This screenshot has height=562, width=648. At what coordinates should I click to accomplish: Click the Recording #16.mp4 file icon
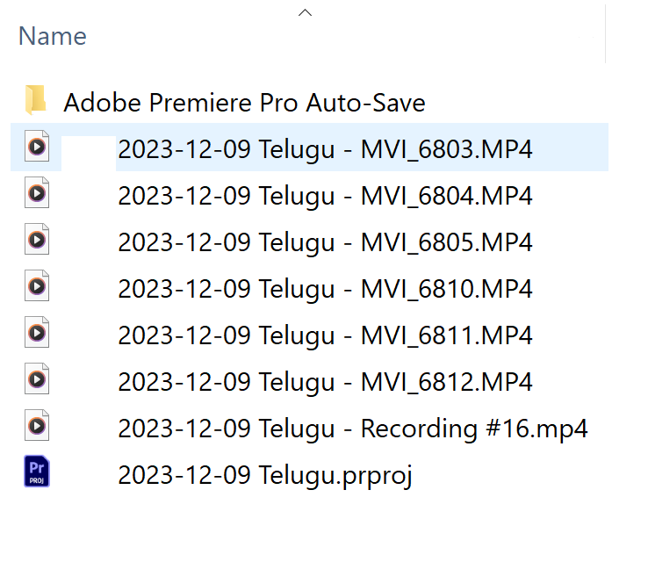(x=36, y=428)
